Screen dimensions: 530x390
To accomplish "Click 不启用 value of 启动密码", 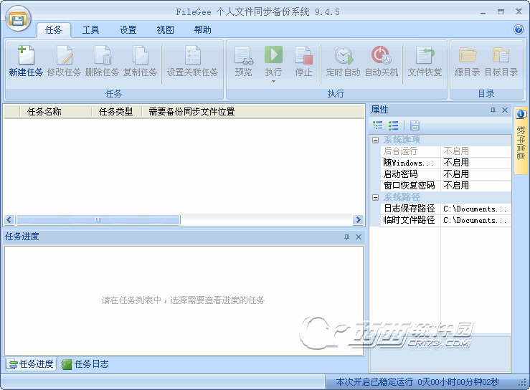I will (x=456, y=174).
